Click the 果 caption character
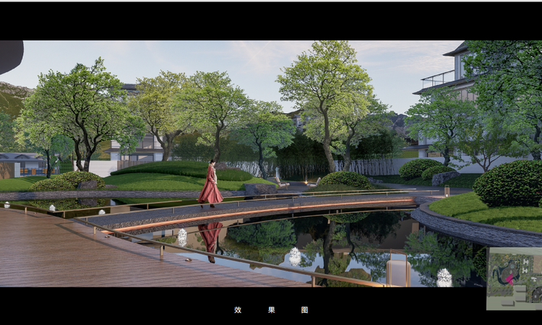542x325 pixels. [271, 310]
